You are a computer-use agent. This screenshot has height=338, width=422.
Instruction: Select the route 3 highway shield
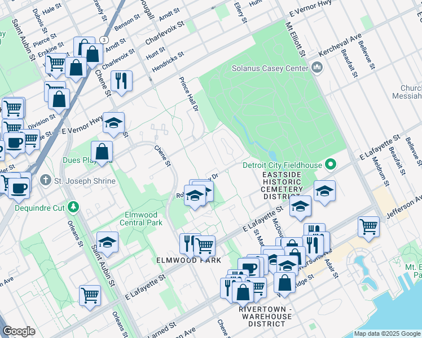point(104,40)
